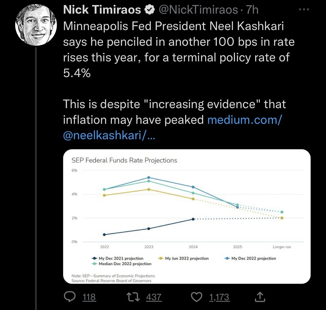Open the @NickTimiraos handle
Viewport: 326px width, 310px height.
coord(198,10)
